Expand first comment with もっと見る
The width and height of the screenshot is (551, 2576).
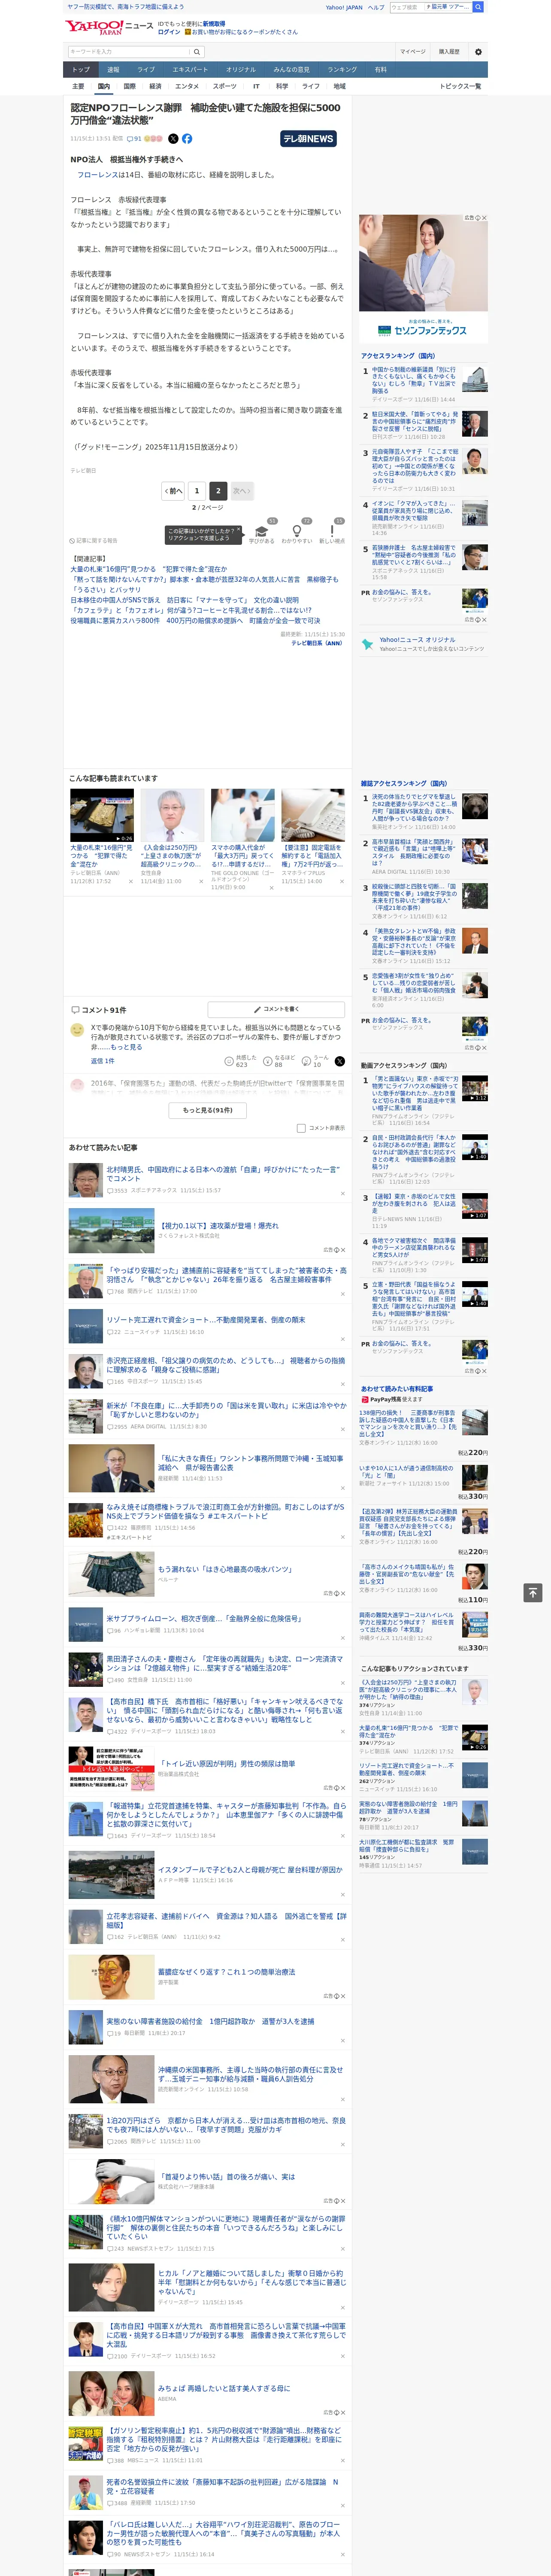tap(126, 1047)
